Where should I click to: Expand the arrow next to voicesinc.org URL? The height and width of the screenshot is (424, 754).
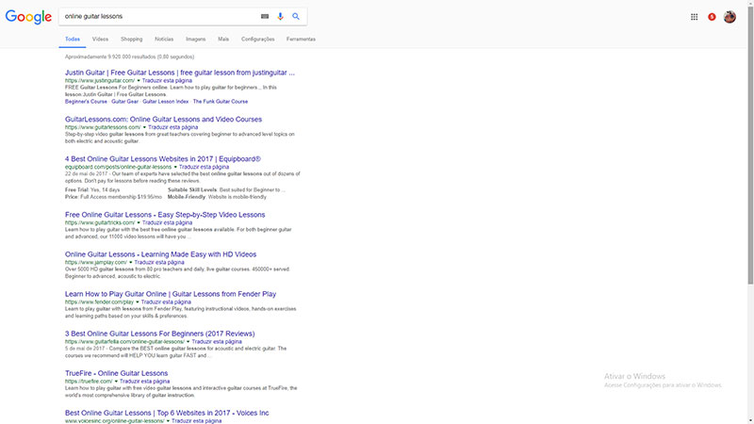click(x=168, y=421)
